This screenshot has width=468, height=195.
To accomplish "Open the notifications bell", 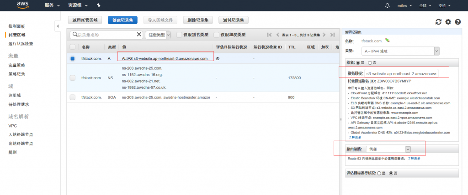I will [x=388, y=5].
